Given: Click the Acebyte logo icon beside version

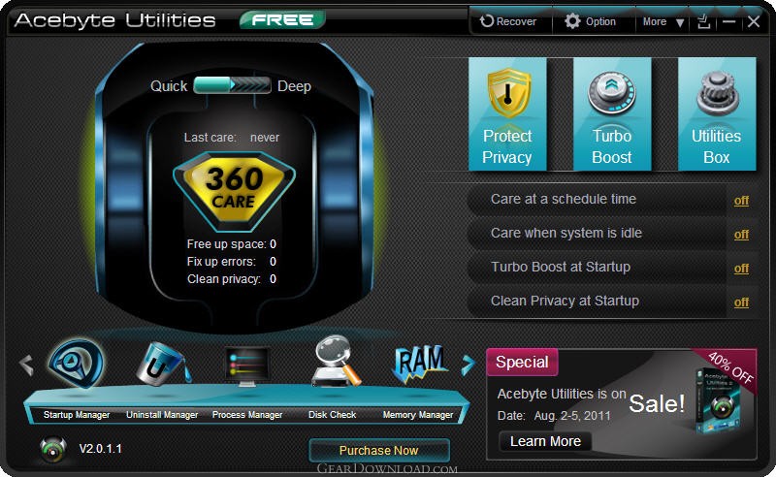Looking at the screenshot, I should (x=53, y=449).
